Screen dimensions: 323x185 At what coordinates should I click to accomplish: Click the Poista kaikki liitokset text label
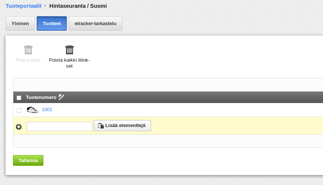[x=69, y=63]
